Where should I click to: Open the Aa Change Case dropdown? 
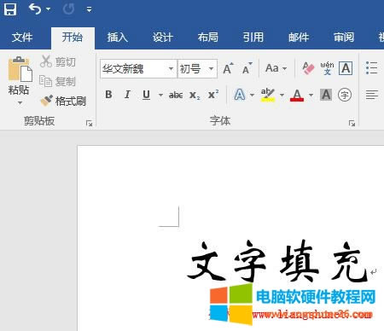point(276,68)
